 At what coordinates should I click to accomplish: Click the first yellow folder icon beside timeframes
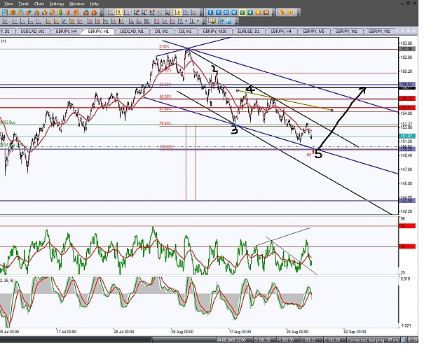[x=282, y=13]
